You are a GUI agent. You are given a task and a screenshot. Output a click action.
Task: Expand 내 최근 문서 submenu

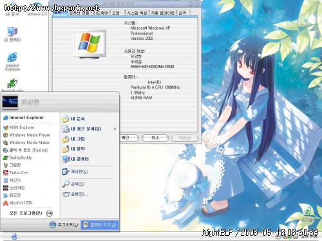[x=89, y=129]
